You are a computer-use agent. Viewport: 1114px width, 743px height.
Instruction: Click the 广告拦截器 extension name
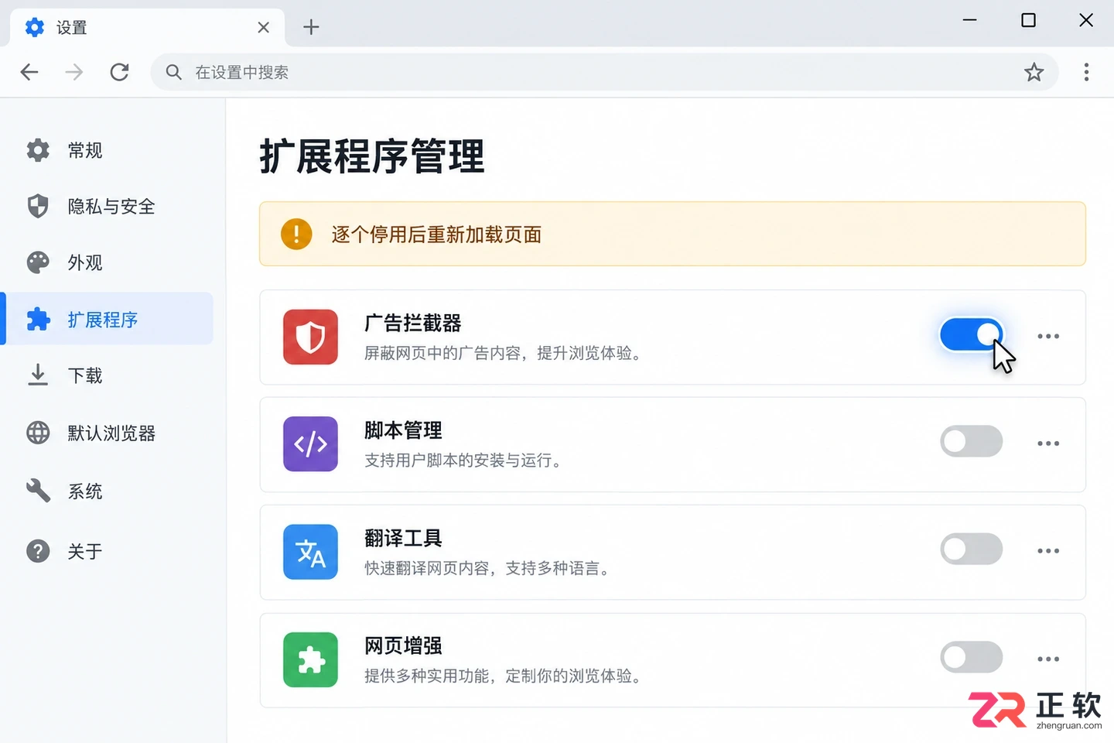click(x=413, y=323)
